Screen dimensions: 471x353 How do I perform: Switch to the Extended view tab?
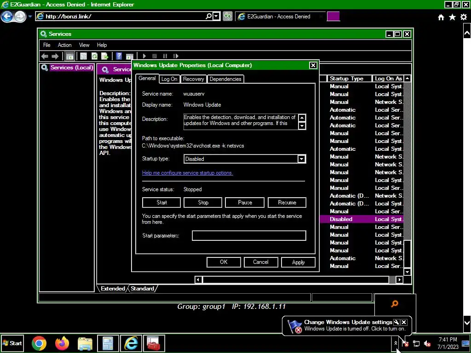coord(113,289)
